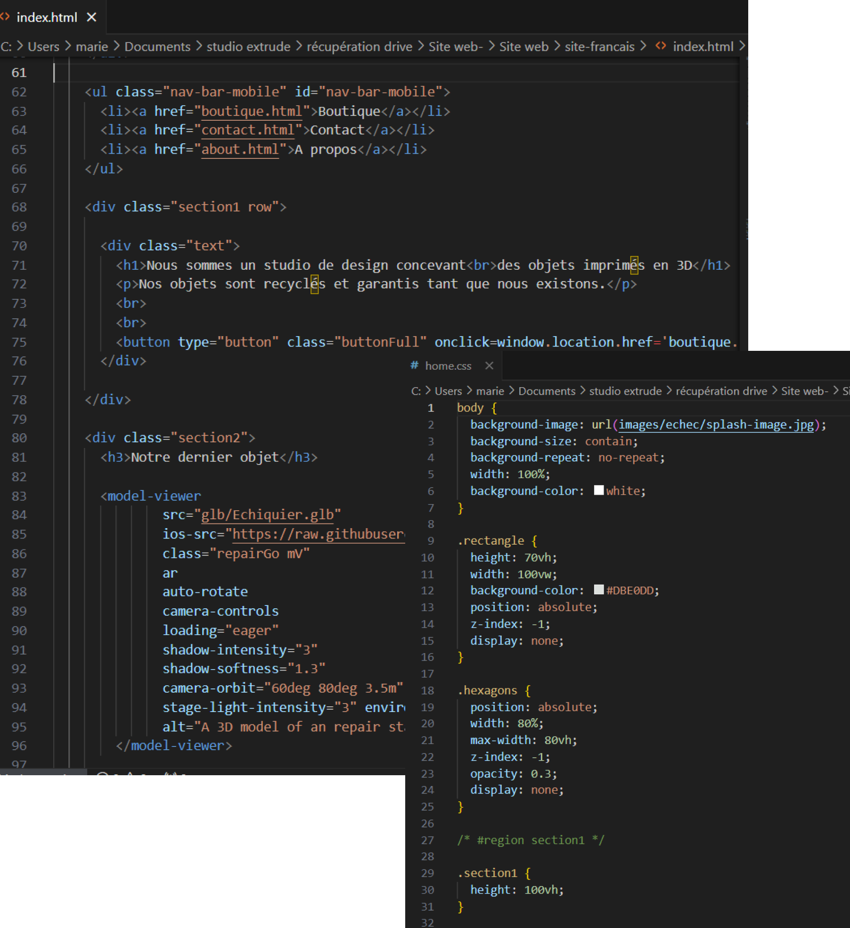Open 'studio extrude' breadcrumb in index.html path
The image size is (850, 928).
coord(248,47)
